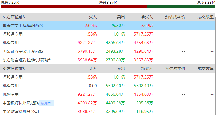The image size is (216, 115).
Task: Click the 3257.83万 net buy value
Action: point(143,60)
